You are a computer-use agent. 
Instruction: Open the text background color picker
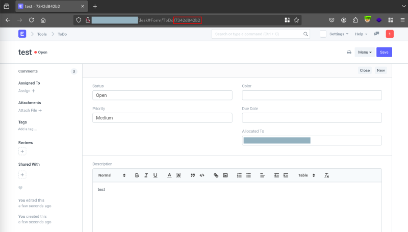pos(178,175)
